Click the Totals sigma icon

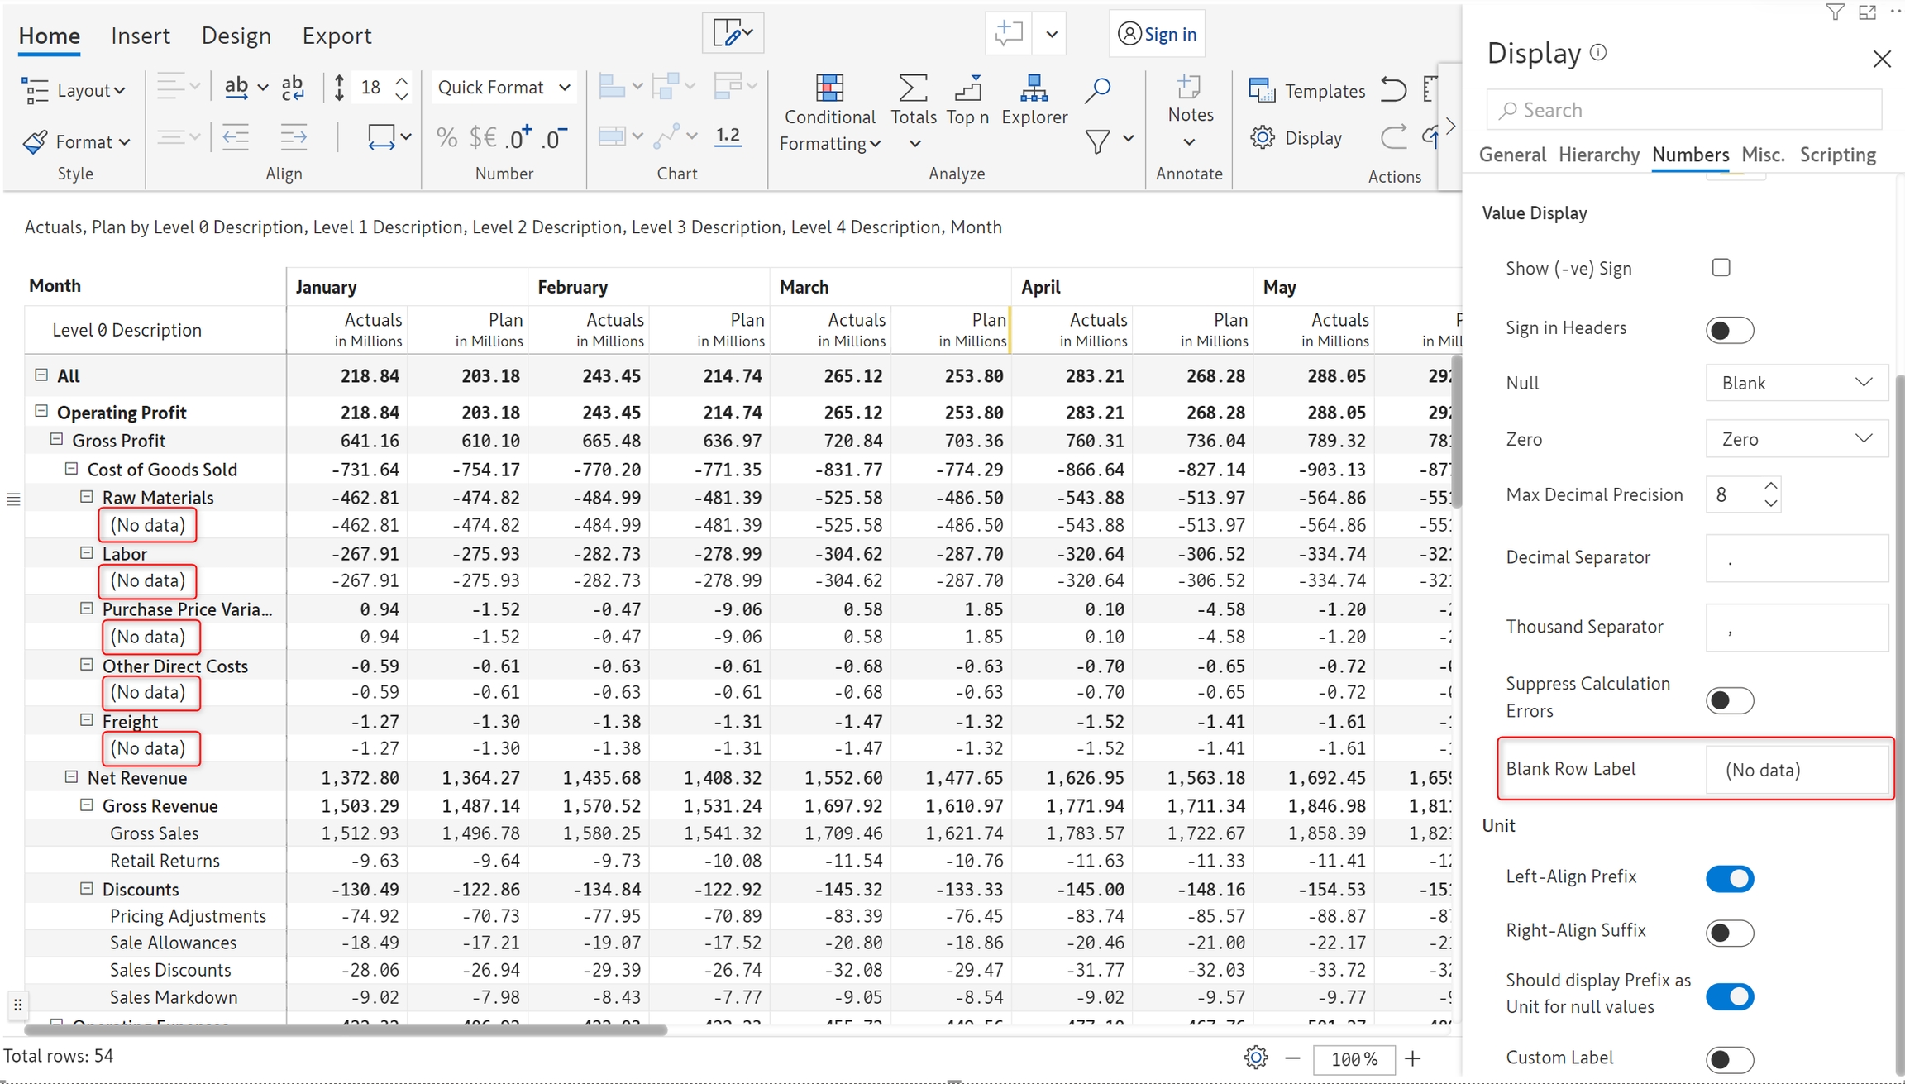click(913, 88)
